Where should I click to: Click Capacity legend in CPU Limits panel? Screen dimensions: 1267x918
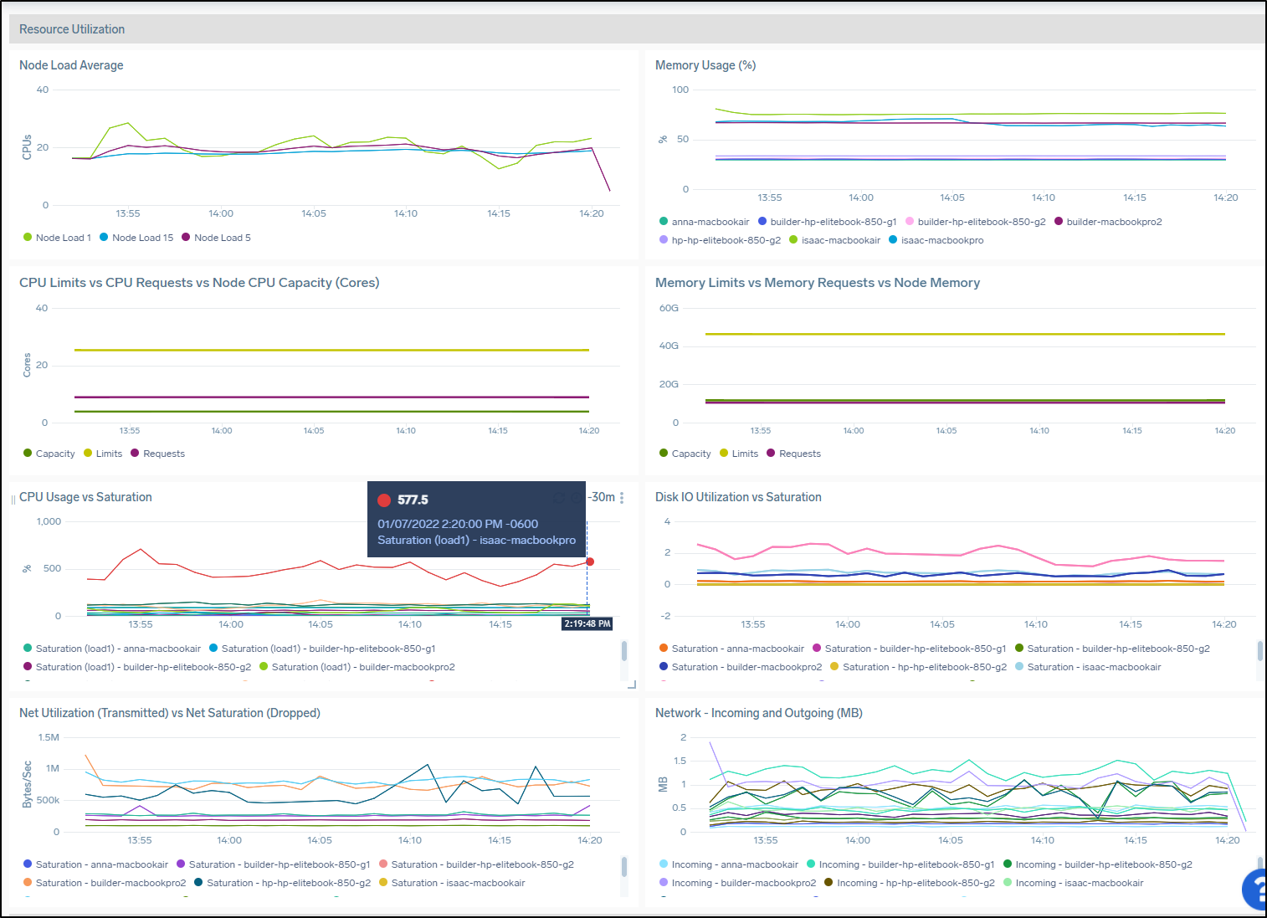click(x=49, y=454)
